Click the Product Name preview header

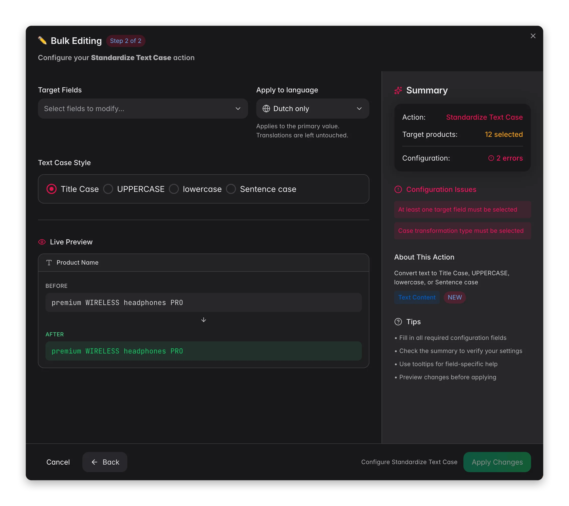203,263
